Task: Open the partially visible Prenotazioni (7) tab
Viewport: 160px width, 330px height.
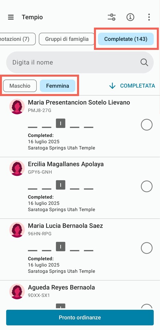Action: [17, 39]
